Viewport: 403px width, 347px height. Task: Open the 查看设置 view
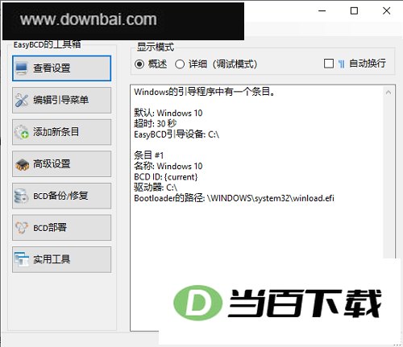[x=61, y=68]
